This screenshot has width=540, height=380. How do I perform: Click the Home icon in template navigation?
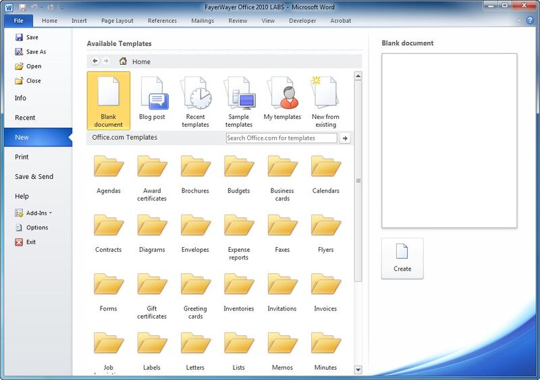pos(123,61)
